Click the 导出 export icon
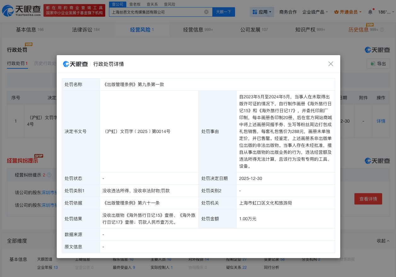 373,63
